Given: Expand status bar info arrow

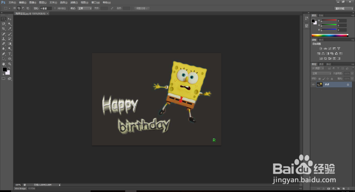Looking at the screenshot, I should click(60, 185).
